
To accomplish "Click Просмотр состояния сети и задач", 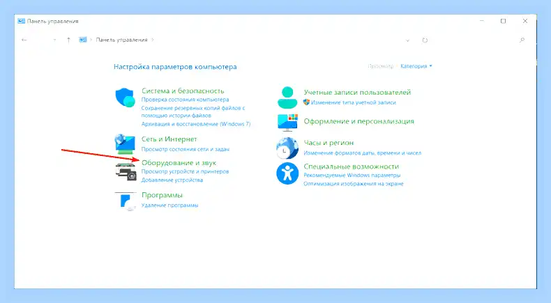I will tap(186, 149).
